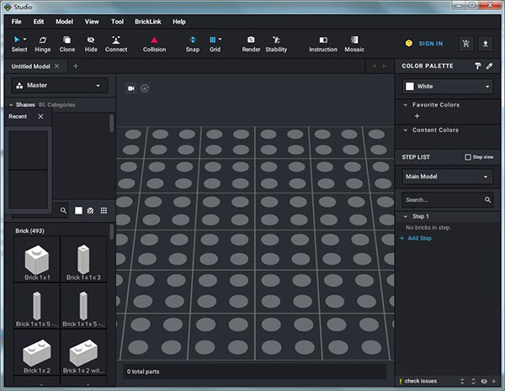
Task: Open the Mosaic tool
Action: 354,44
